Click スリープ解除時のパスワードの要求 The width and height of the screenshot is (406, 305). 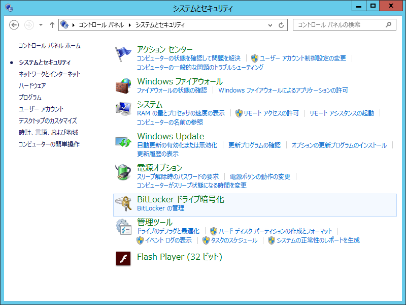click(x=178, y=177)
